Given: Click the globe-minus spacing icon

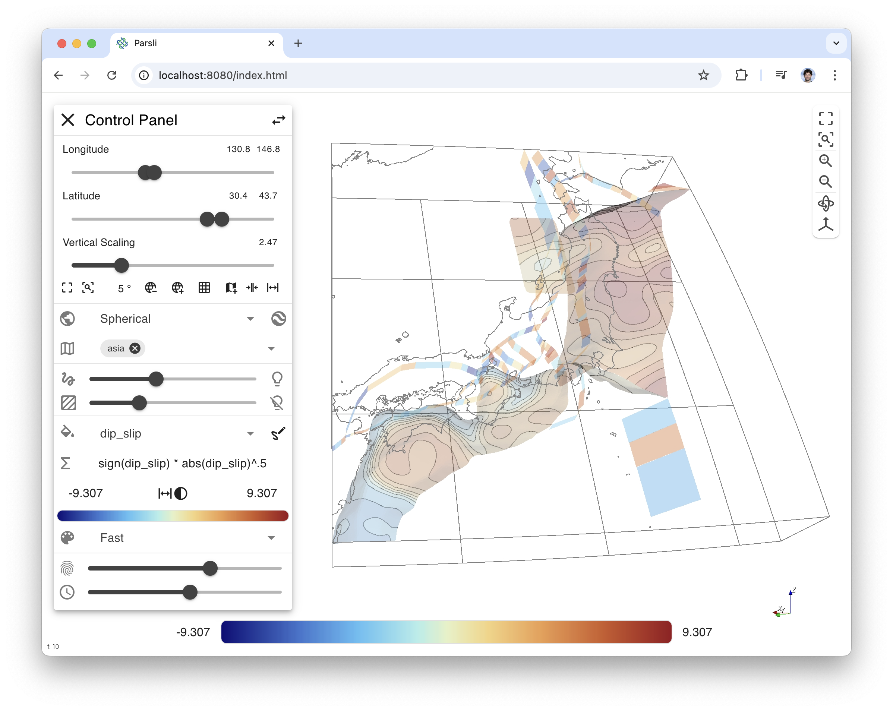Looking at the screenshot, I should (151, 287).
